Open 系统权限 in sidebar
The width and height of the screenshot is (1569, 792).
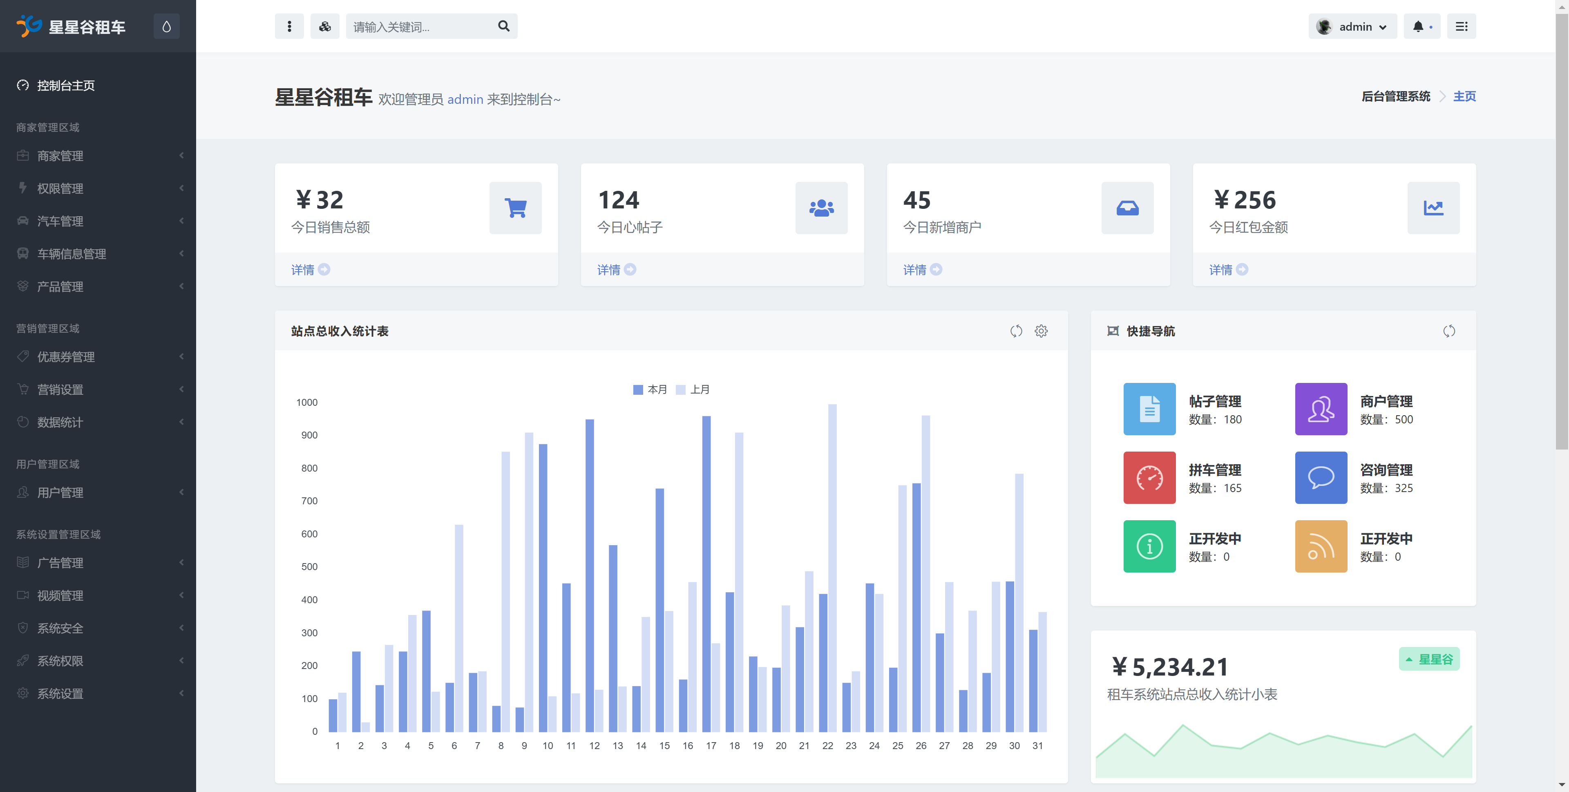tap(98, 661)
